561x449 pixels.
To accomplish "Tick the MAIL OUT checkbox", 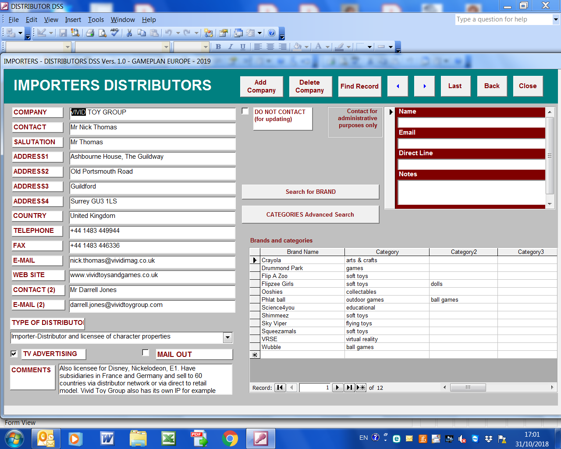I will tap(146, 353).
